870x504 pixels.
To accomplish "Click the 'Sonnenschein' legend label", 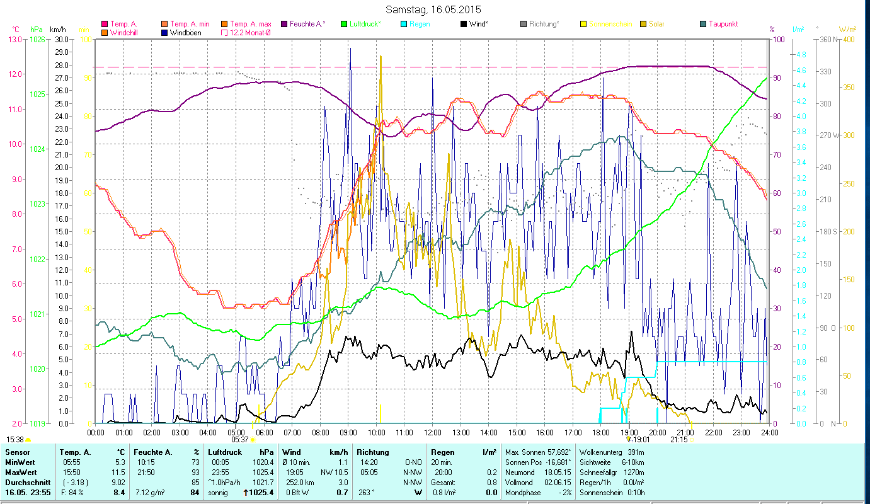I will click(x=609, y=24).
